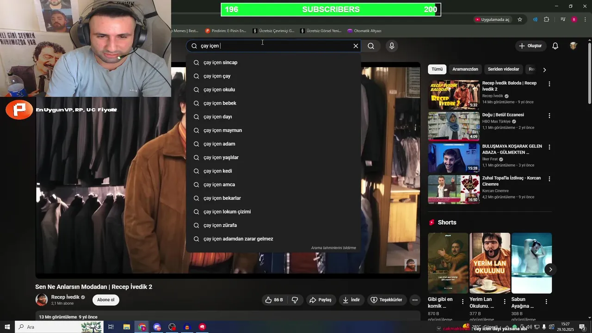The height and width of the screenshot is (333, 592).
Task: Select suggestion çay içen sincap
Action: 273,62
